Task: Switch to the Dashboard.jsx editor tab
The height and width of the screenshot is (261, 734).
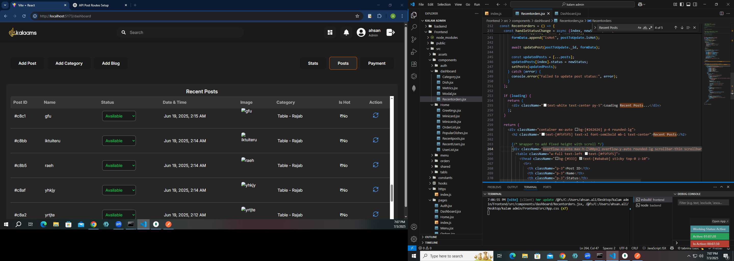Action: 570,14
